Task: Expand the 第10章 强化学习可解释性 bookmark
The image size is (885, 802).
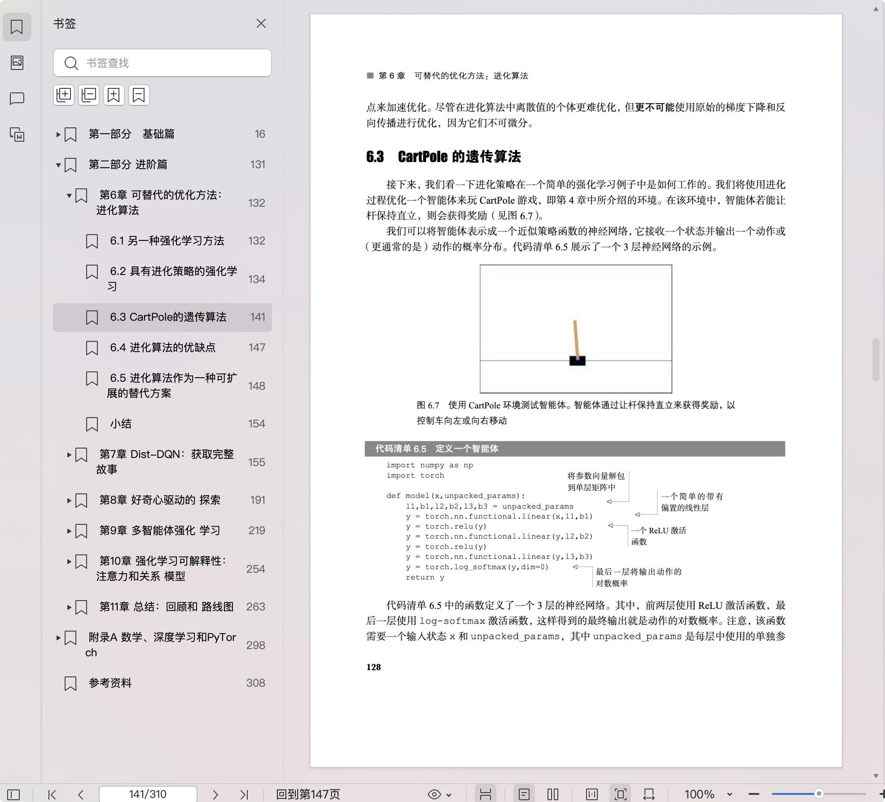Action: coord(69,561)
